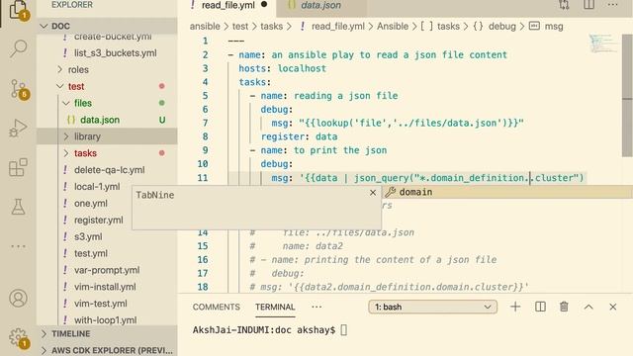633x356 pixels.
Task: Open with-loop1.yml file
Action: (x=105, y=320)
